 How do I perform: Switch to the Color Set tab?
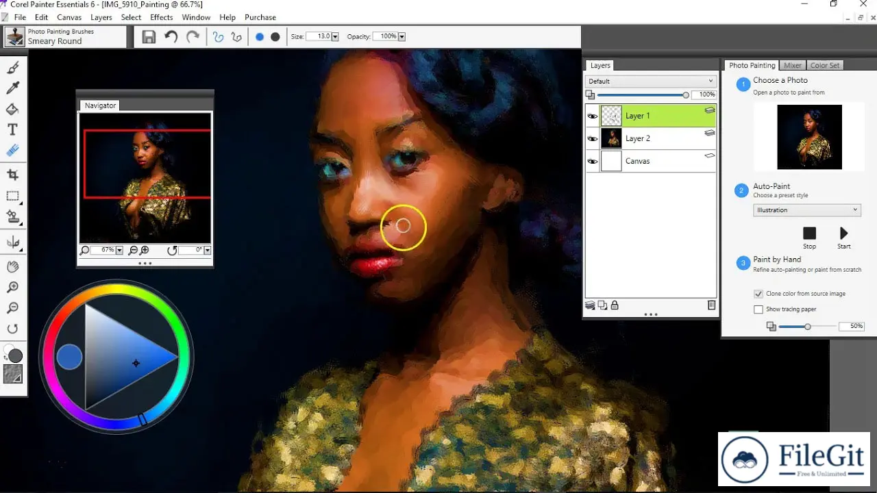[824, 66]
